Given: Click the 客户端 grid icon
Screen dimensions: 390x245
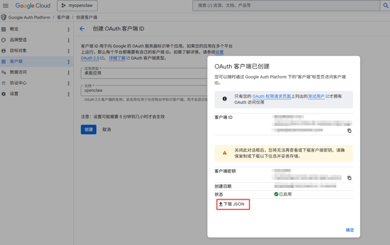Looking at the screenshot, I should coord(3,61).
